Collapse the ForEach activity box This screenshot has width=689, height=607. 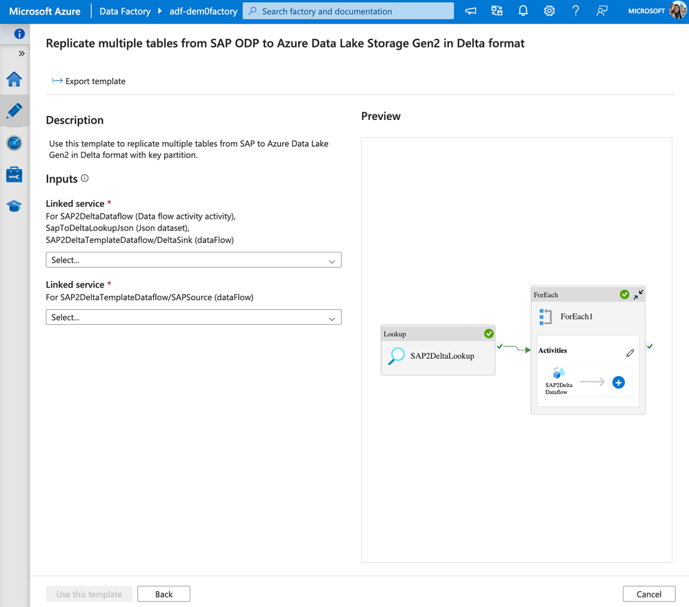pos(639,295)
